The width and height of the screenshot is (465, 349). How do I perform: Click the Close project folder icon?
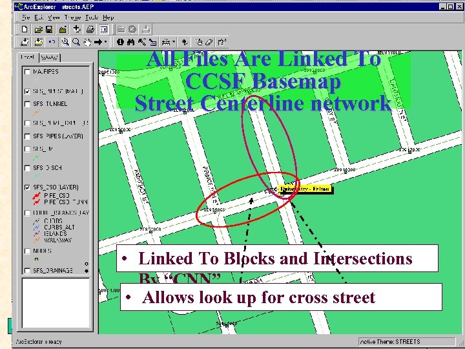click(x=62, y=29)
